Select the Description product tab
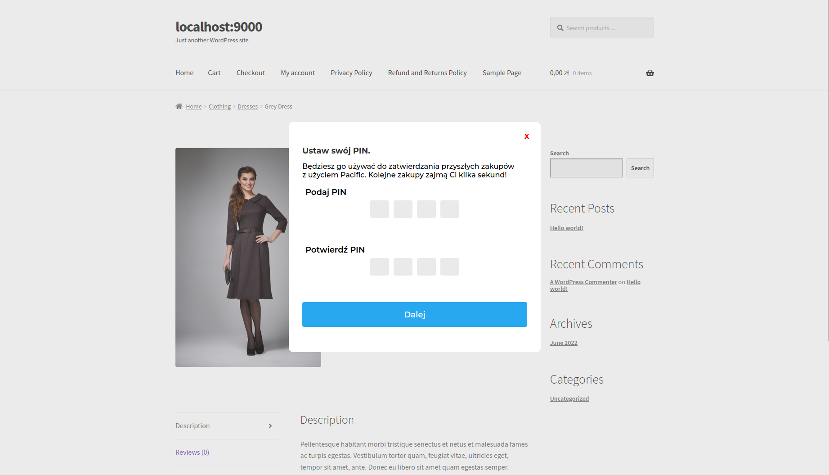 point(227,426)
